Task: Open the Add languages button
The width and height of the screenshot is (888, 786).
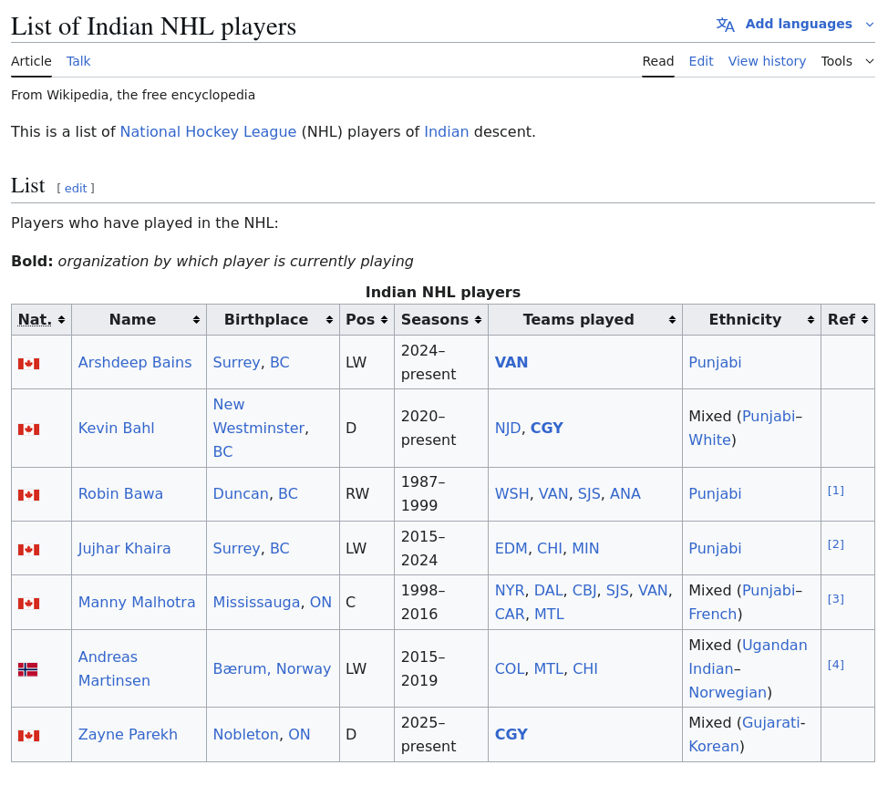Action: point(799,24)
